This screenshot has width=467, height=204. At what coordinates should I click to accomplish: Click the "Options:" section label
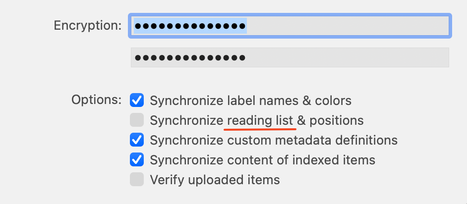click(97, 100)
